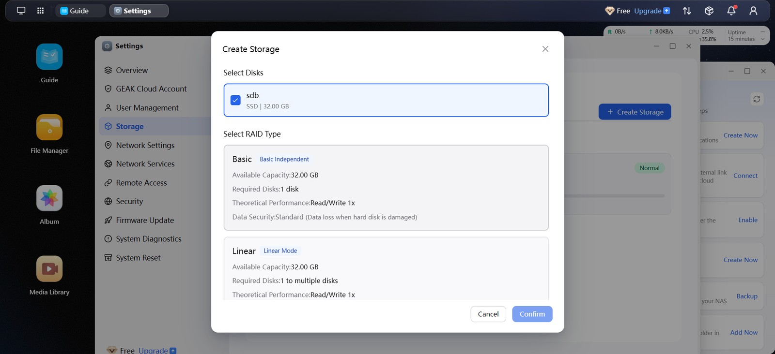Open Media Library desktop icon

coord(49,269)
